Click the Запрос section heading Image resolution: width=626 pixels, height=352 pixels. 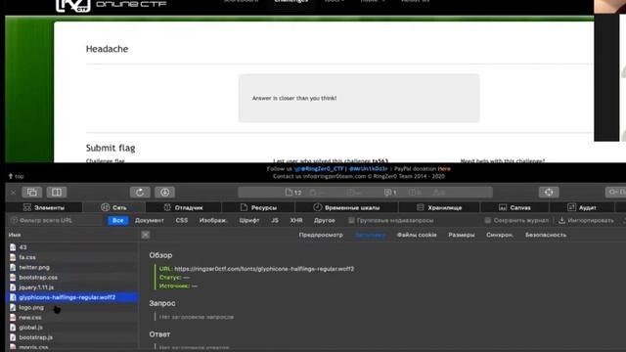tap(162, 303)
